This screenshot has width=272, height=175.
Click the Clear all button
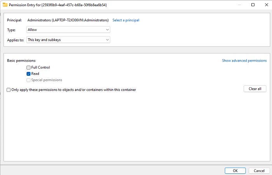tap(255, 89)
